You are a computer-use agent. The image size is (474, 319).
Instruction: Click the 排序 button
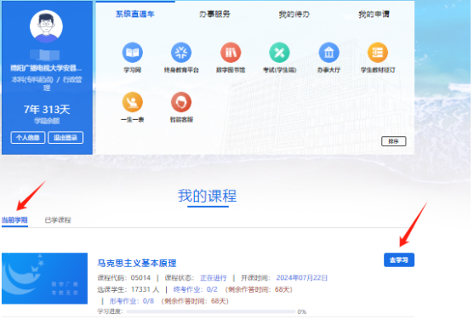(x=394, y=141)
